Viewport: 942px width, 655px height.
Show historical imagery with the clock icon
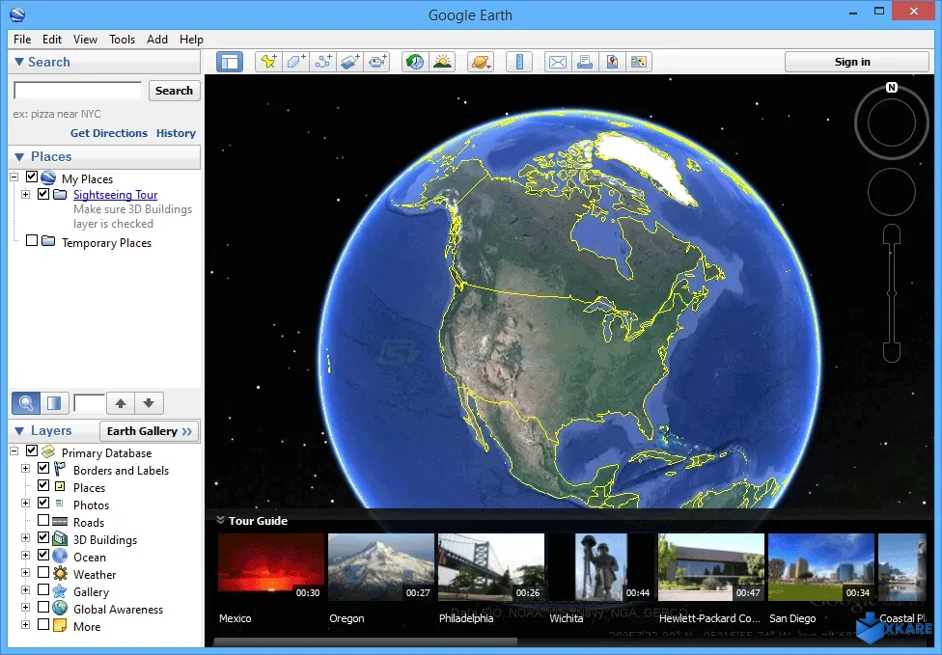click(x=413, y=61)
